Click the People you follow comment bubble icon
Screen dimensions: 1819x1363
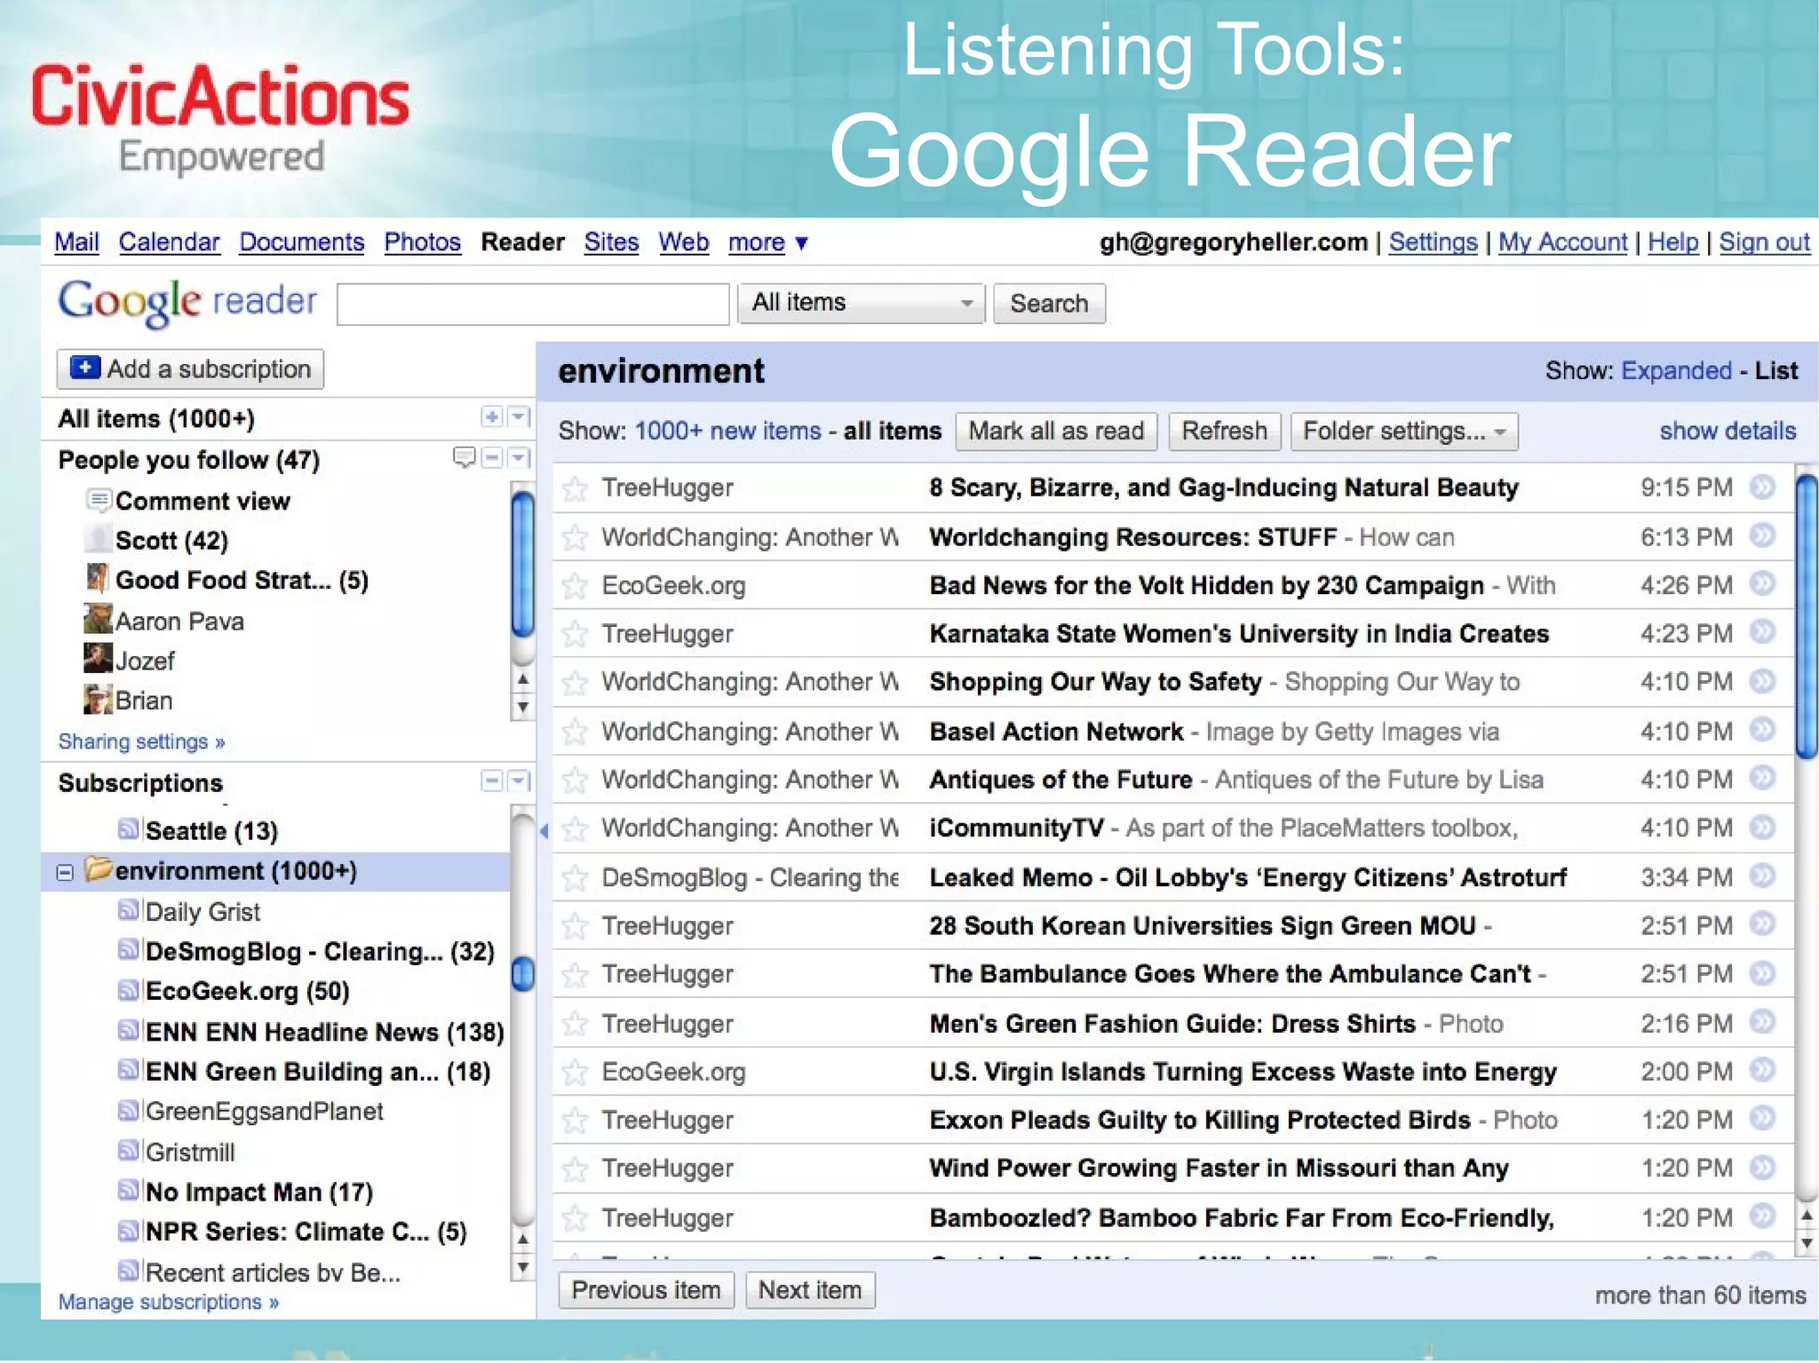[465, 457]
